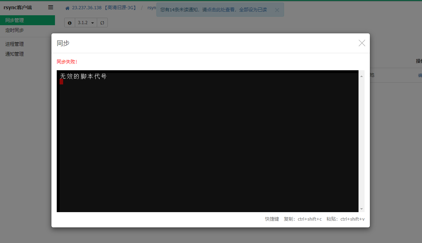The image size is (422, 243).
Task: Select 同步管理 in the sidebar
Action: tap(15, 21)
